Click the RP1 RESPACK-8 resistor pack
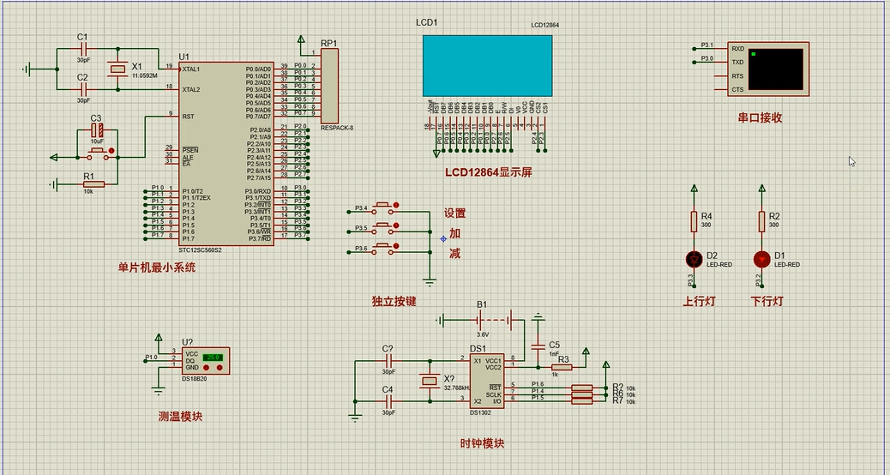Screen dimensions: 890x475 (330, 86)
